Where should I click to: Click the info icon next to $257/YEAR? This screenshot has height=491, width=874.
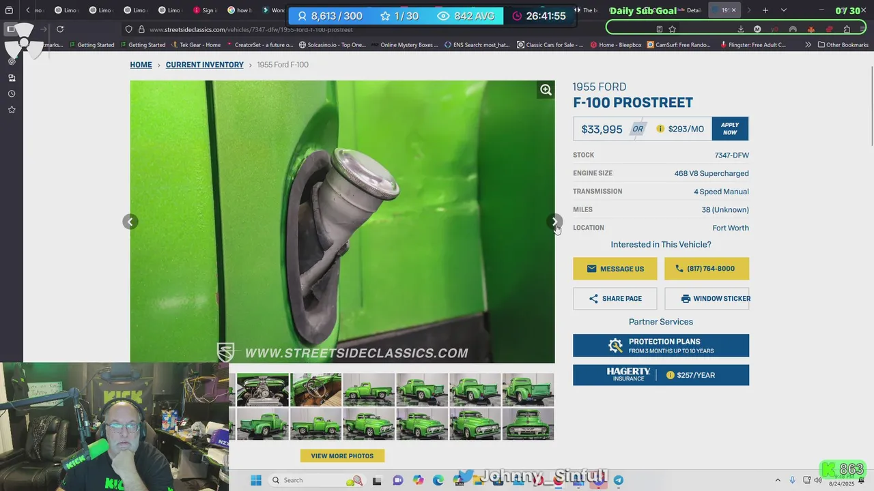[x=670, y=375]
